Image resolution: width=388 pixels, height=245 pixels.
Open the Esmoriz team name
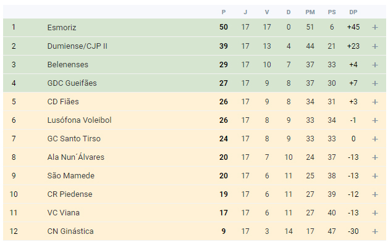(62, 27)
